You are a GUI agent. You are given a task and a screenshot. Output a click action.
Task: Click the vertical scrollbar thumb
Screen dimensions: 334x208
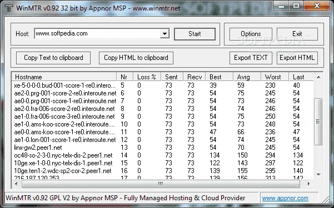pos(318,121)
